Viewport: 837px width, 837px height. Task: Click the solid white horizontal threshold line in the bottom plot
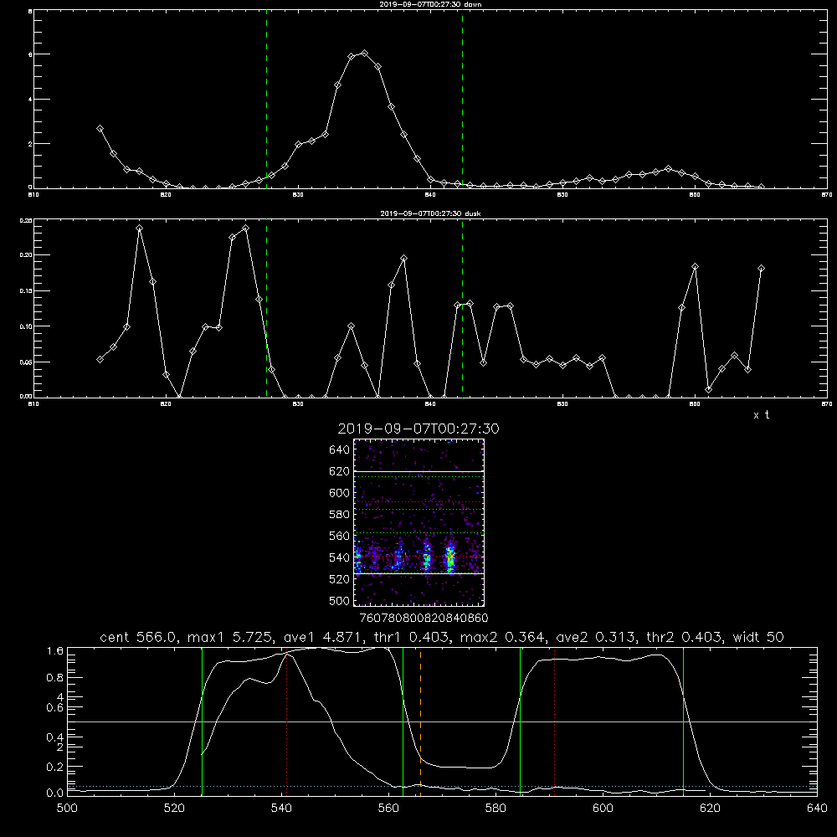click(442, 721)
